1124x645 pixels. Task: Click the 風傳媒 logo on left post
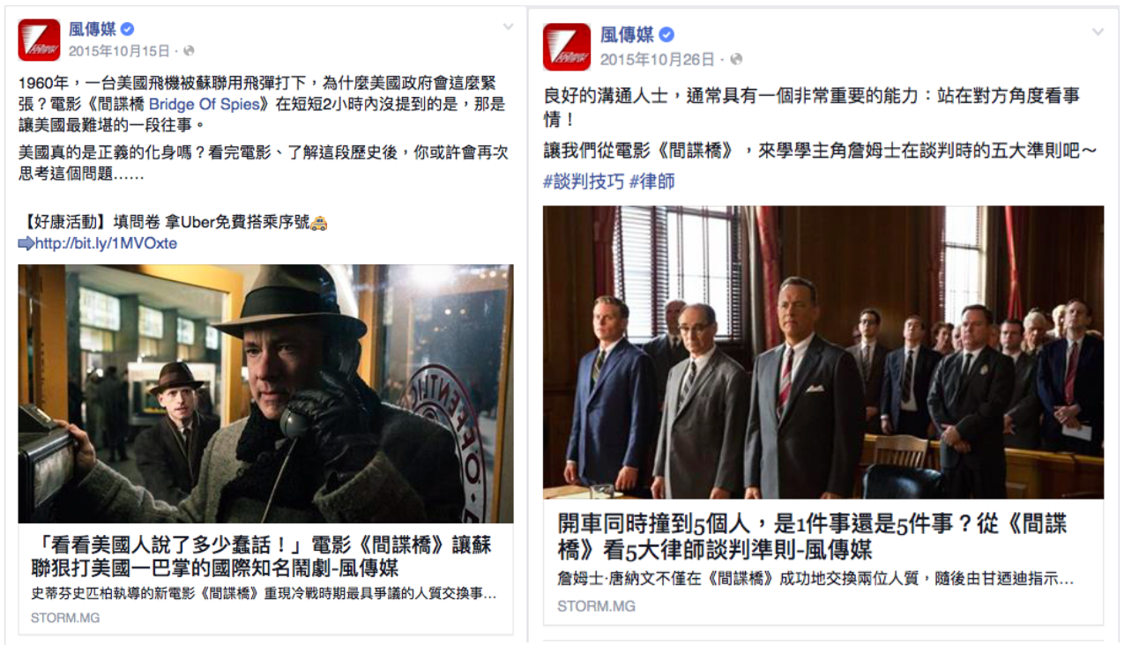(39, 40)
